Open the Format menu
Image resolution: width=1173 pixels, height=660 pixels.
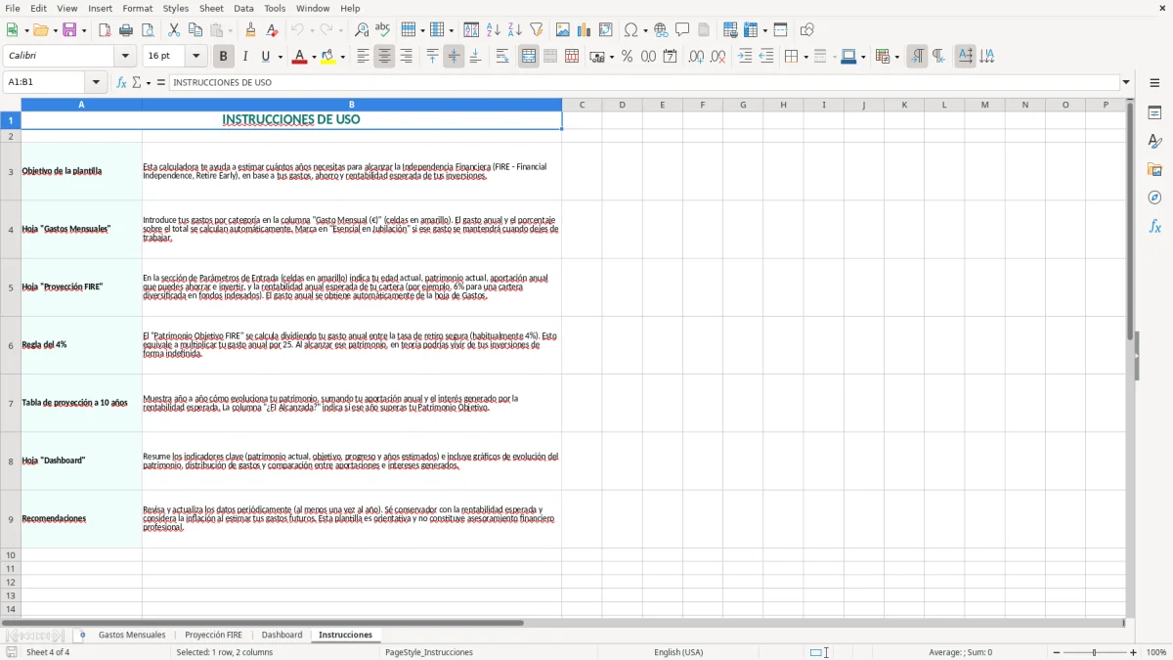[x=137, y=8]
